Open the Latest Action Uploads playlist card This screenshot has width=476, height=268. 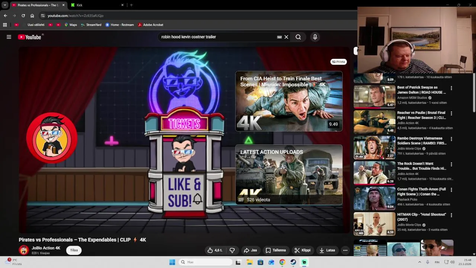point(289,175)
